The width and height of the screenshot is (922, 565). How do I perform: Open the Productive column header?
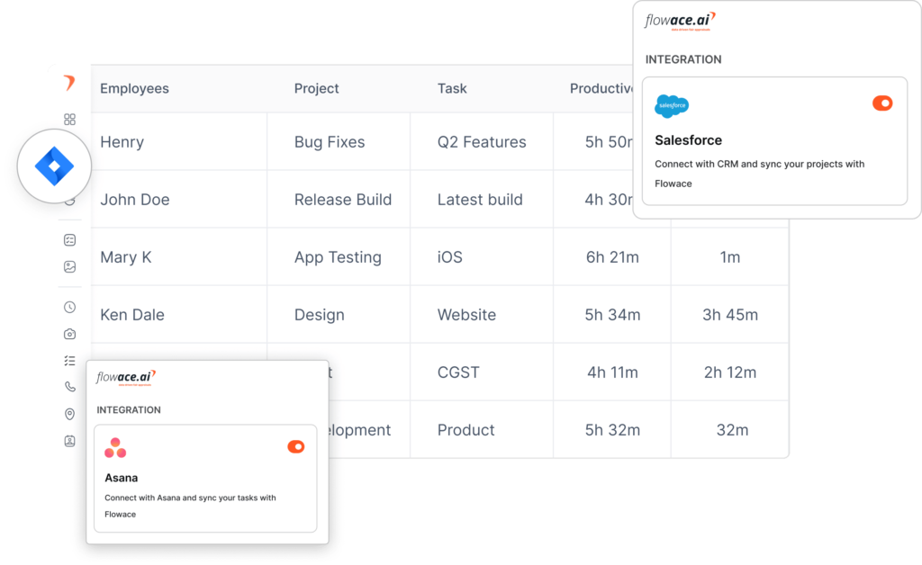pos(599,88)
